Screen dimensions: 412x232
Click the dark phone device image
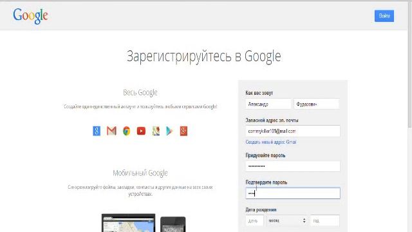(173, 224)
